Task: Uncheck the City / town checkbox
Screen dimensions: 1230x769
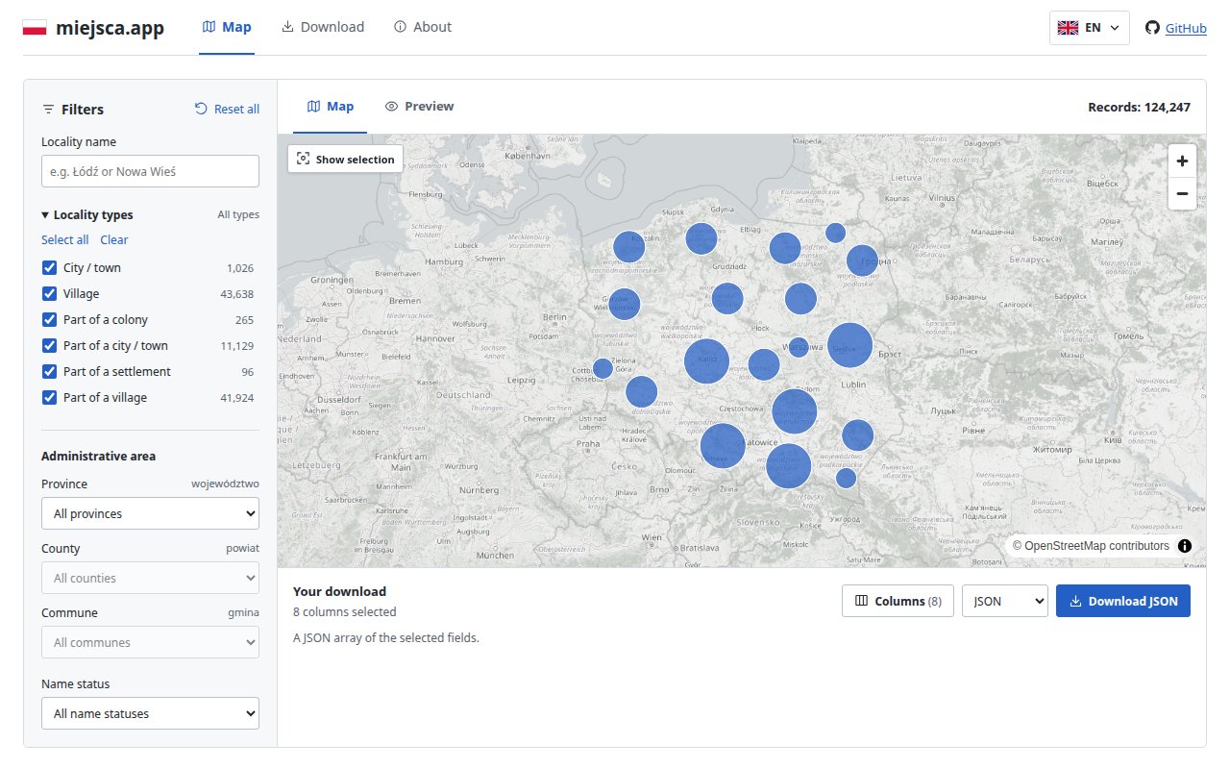Action: pyautogui.click(x=49, y=268)
